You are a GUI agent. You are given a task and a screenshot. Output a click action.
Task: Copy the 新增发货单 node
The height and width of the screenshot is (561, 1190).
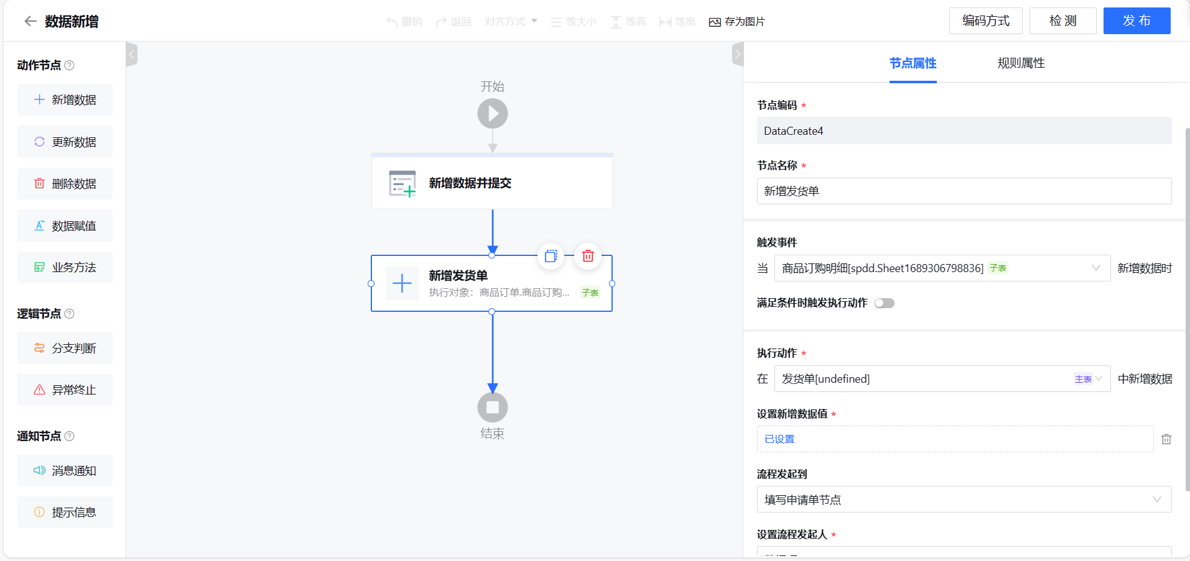[551, 256]
